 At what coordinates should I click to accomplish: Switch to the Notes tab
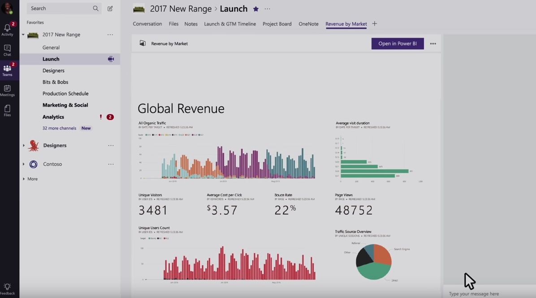pos(191,24)
